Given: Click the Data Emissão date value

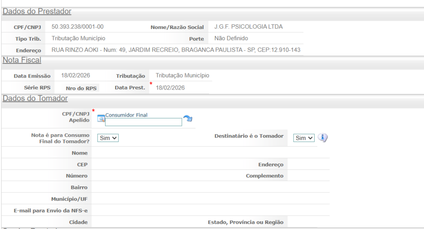Looking at the screenshot, I should (75, 76).
